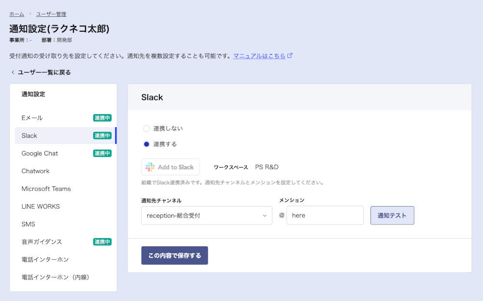Click the workspace name PS R&D
The height and width of the screenshot is (301, 483).
267,167
